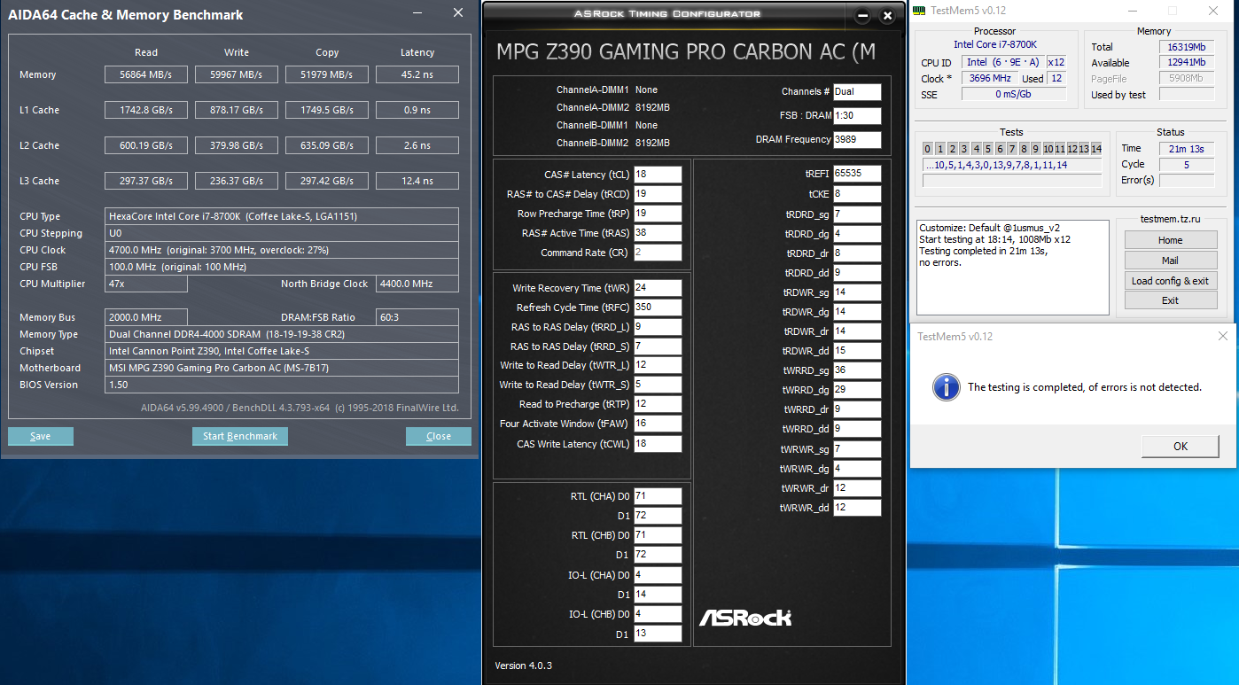Select the Write to Read Delay (tWTR_S) field

[658, 385]
